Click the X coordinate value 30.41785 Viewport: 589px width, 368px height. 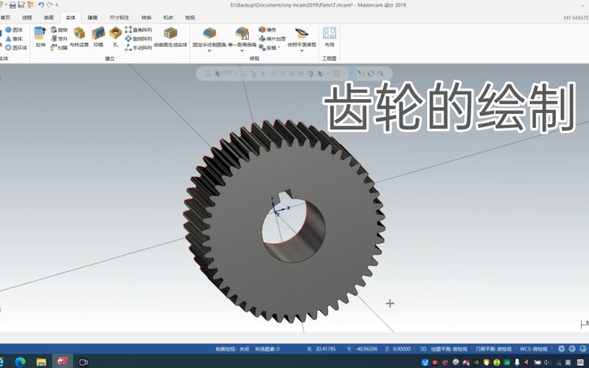325,349
